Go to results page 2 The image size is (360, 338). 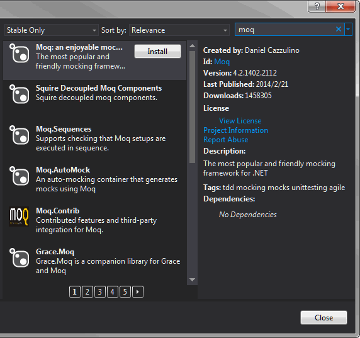(x=87, y=292)
